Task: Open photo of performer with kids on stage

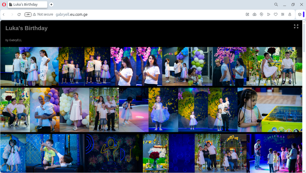Action: coord(274,153)
